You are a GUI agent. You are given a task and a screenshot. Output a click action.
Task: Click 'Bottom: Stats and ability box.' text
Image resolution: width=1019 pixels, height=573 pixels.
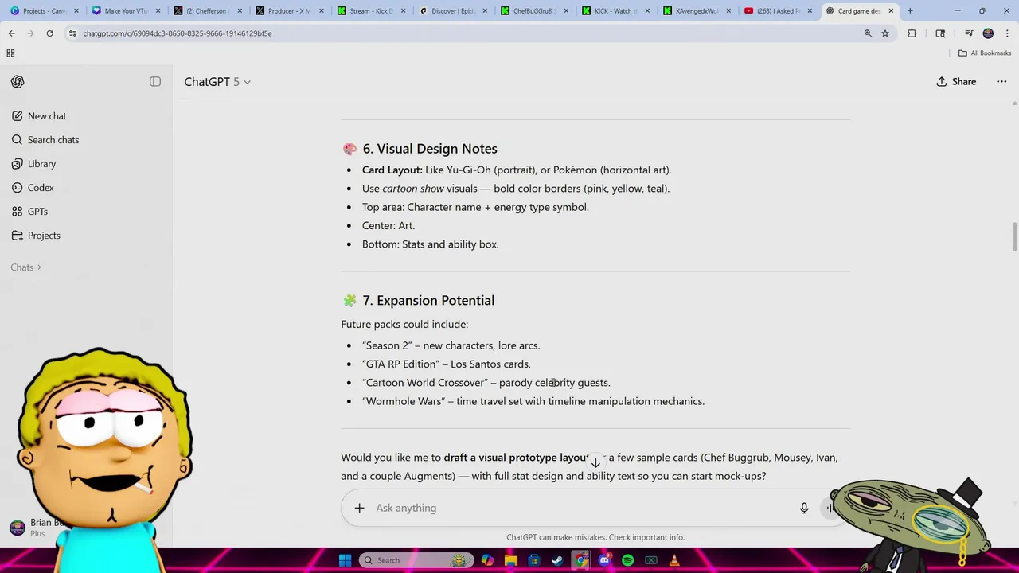pos(431,244)
